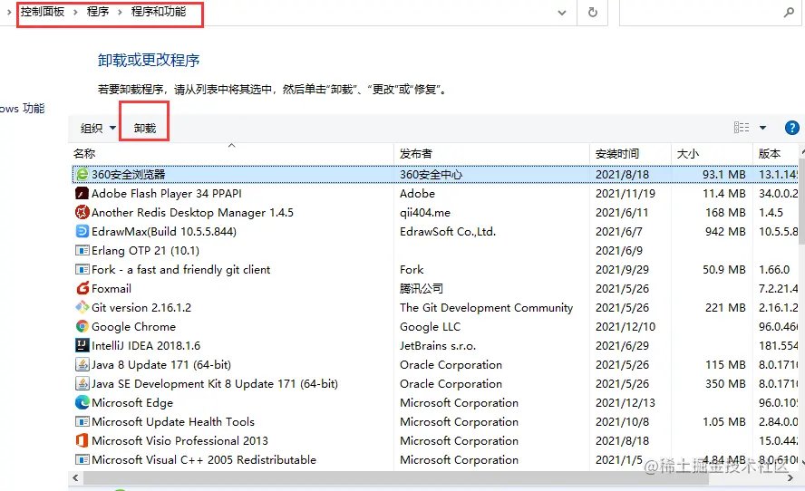Go to 程序 in breadcrumb
805x491 pixels.
98,11
